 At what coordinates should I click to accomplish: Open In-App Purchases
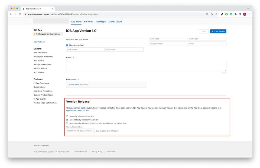tap(41, 83)
